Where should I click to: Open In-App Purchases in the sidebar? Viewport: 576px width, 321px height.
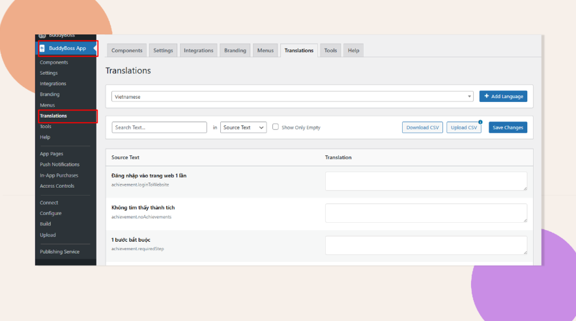click(59, 175)
